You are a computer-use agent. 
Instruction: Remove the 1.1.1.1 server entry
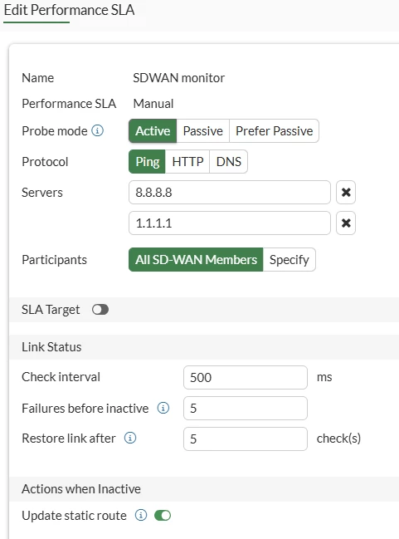[346, 223]
